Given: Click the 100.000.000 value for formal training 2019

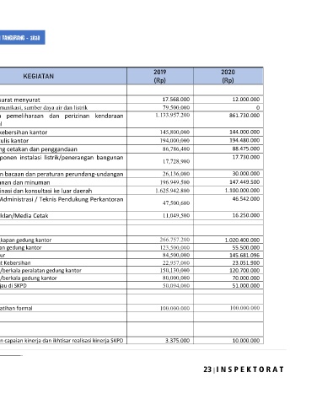Looking at the screenshot, I should point(175,308).
